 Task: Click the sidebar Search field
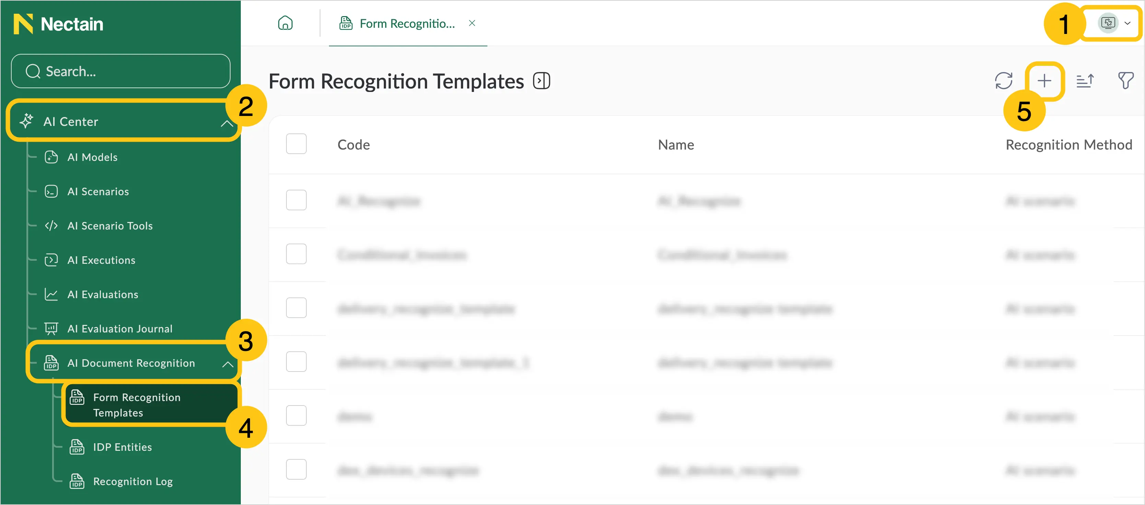pos(120,71)
